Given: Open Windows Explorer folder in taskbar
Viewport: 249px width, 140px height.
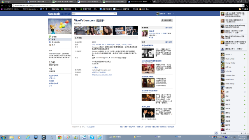Looking at the screenshot, I should click(11, 137).
